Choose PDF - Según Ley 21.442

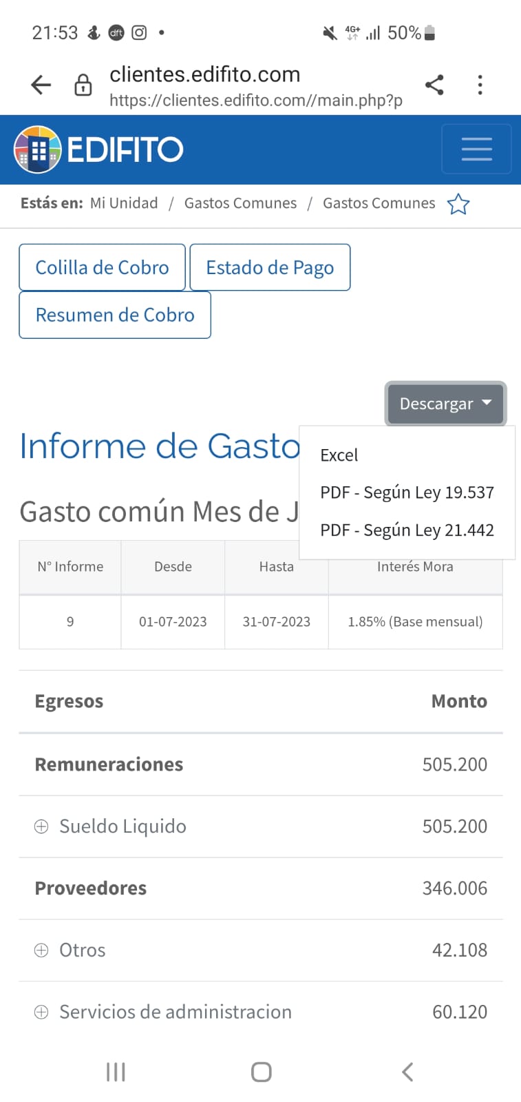coord(407,530)
